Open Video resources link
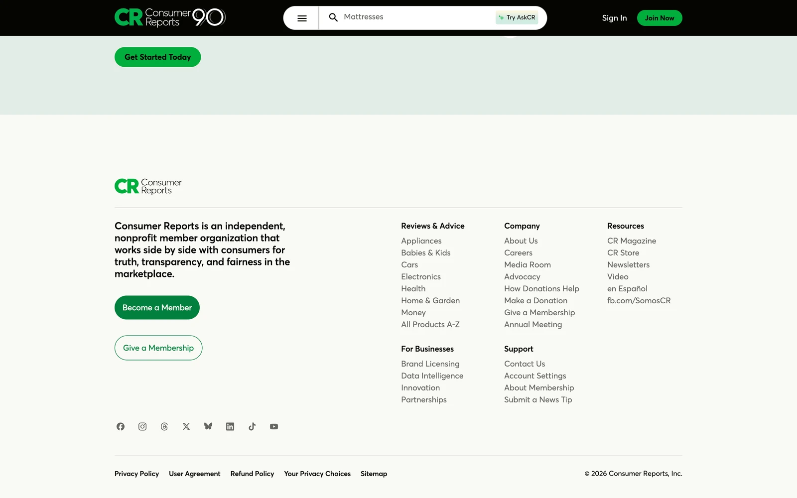 click(618, 277)
